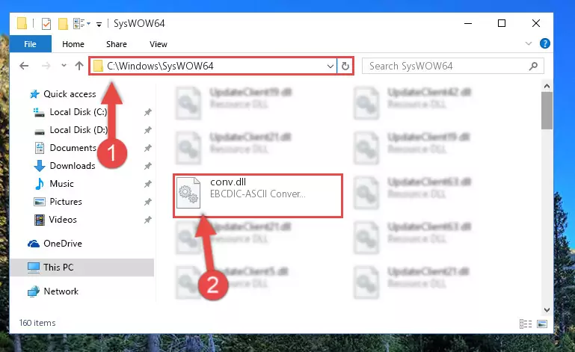575x352 pixels.
Task: Select OneDrive in navigation pane
Action: pyautogui.click(x=63, y=244)
